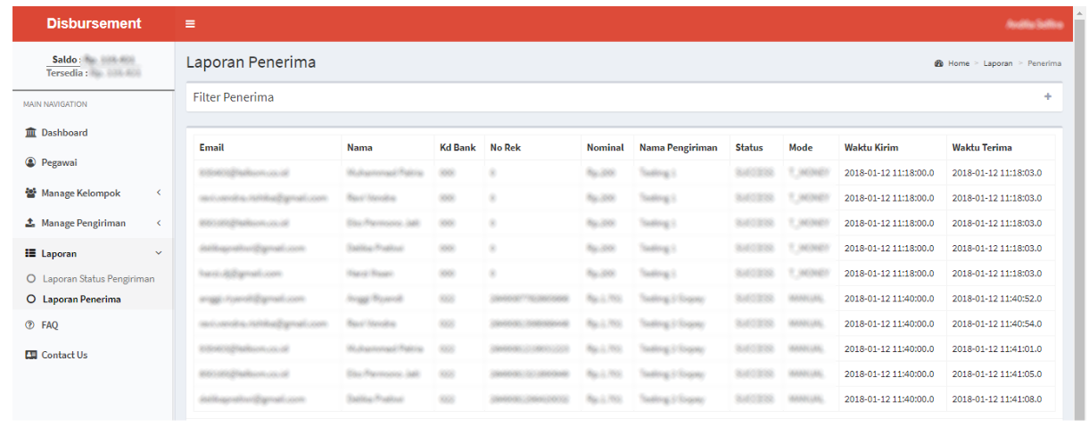
Task: Click the Laporan list icon
Action: (x=31, y=254)
